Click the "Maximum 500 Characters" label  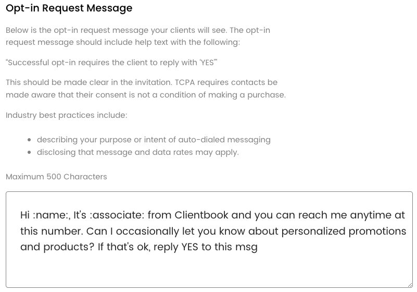[56, 177]
